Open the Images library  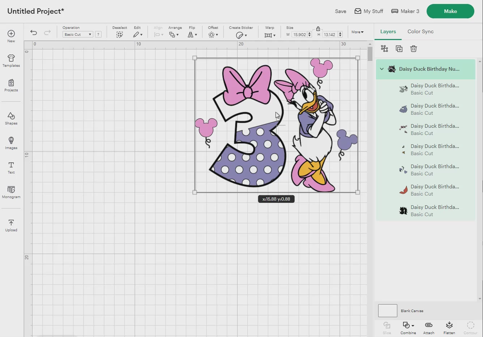tap(11, 143)
